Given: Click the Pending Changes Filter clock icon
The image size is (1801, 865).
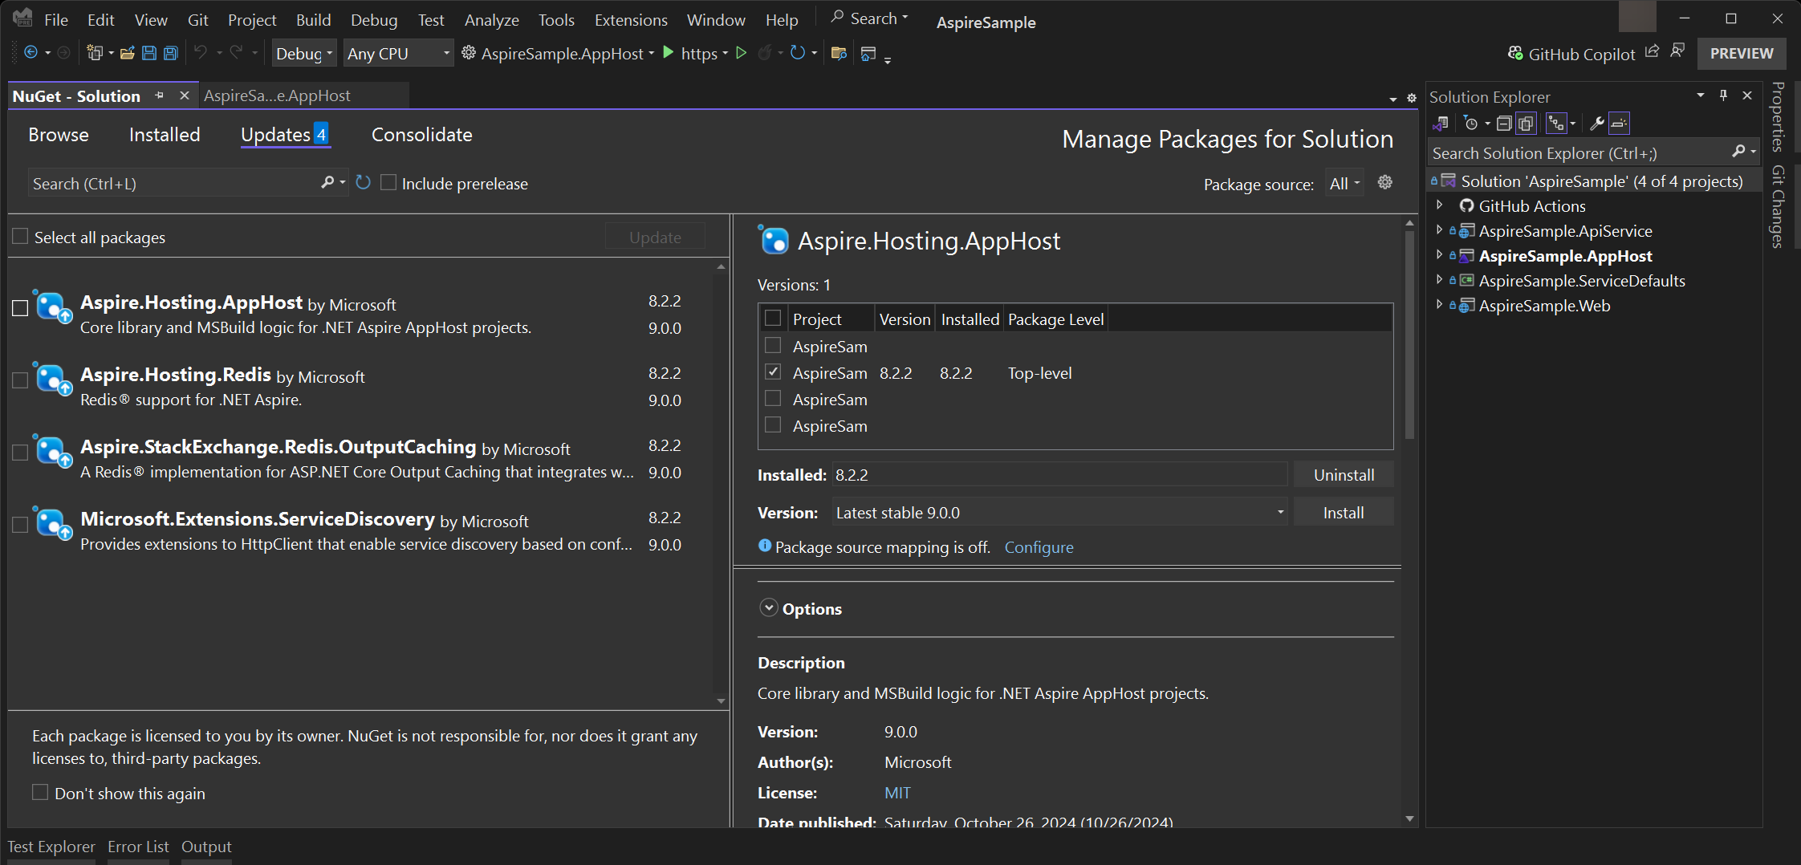Looking at the screenshot, I should click(x=1470, y=124).
